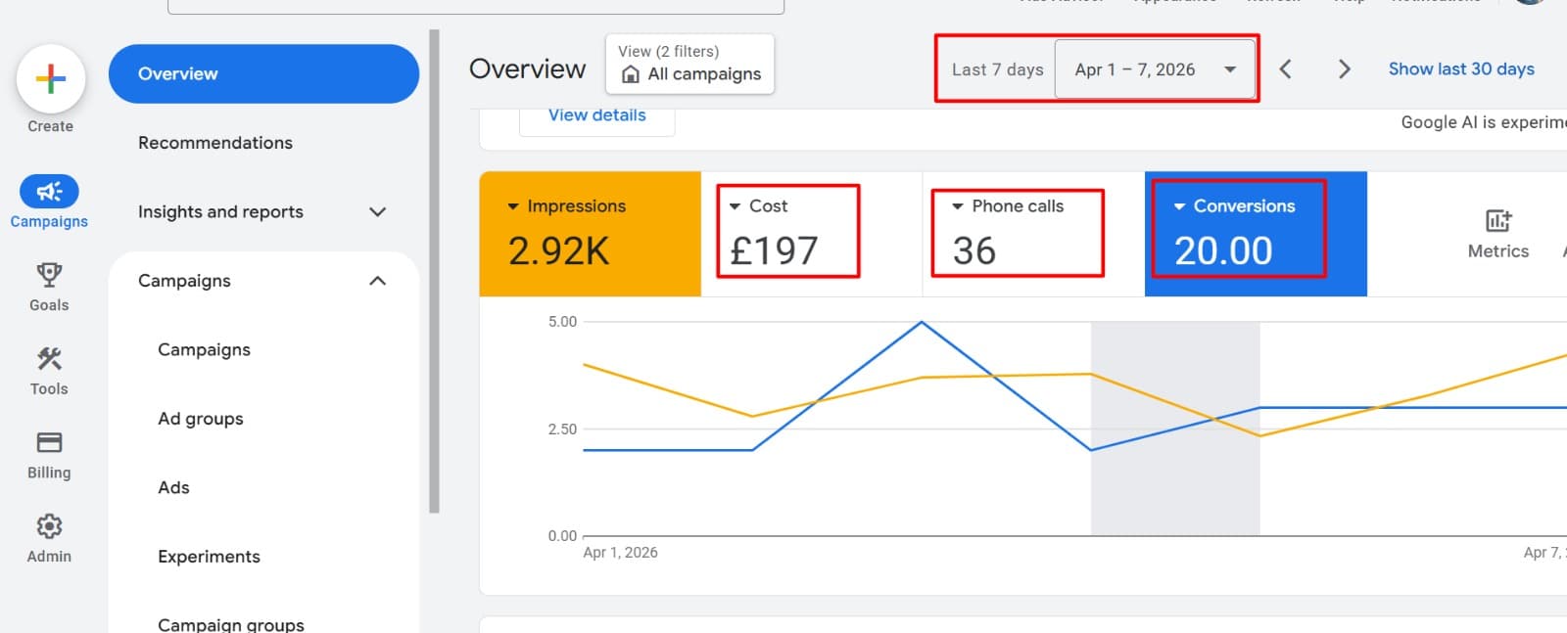Click the 2.50 y-axis label
The width and height of the screenshot is (1567, 633).
tap(562, 430)
